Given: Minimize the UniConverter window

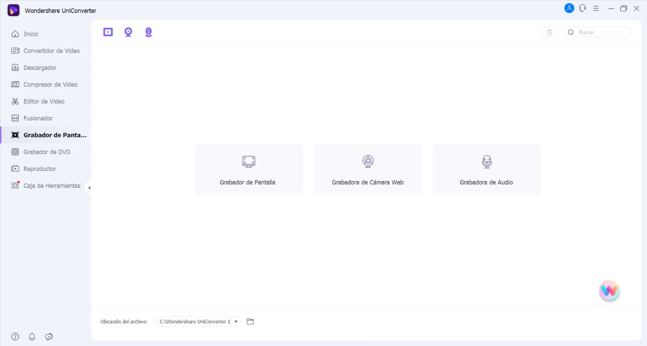Looking at the screenshot, I should (x=611, y=9).
